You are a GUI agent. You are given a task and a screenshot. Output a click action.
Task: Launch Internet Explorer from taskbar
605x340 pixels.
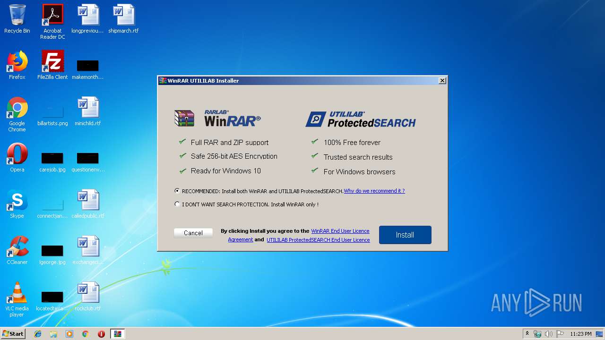click(38, 334)
